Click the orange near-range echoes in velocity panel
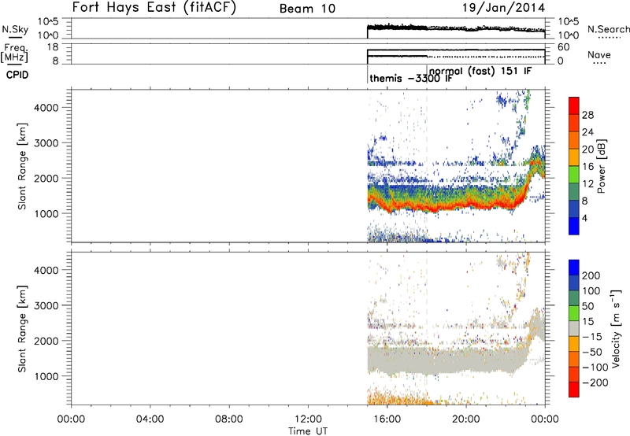 tap(396, 398)
